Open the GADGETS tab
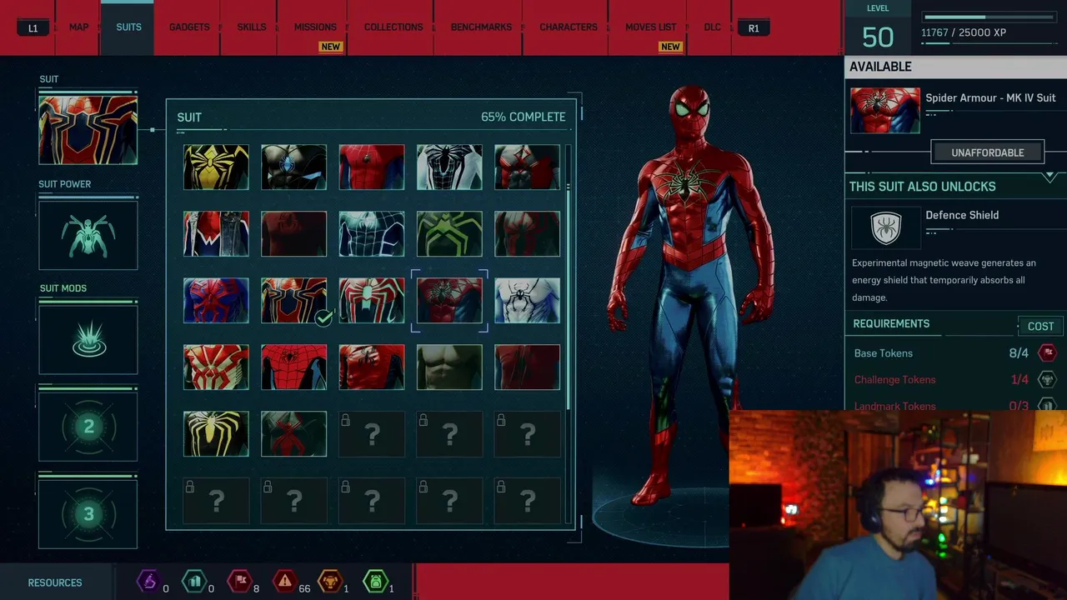1067x600 pixels. pyautogui.click(x=189, y=27)
